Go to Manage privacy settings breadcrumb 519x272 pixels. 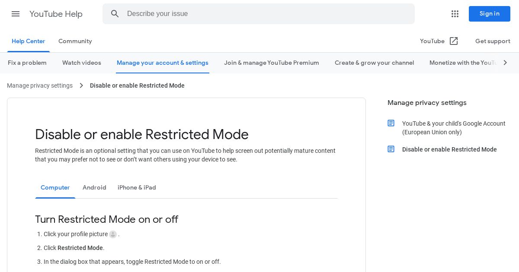40,85
